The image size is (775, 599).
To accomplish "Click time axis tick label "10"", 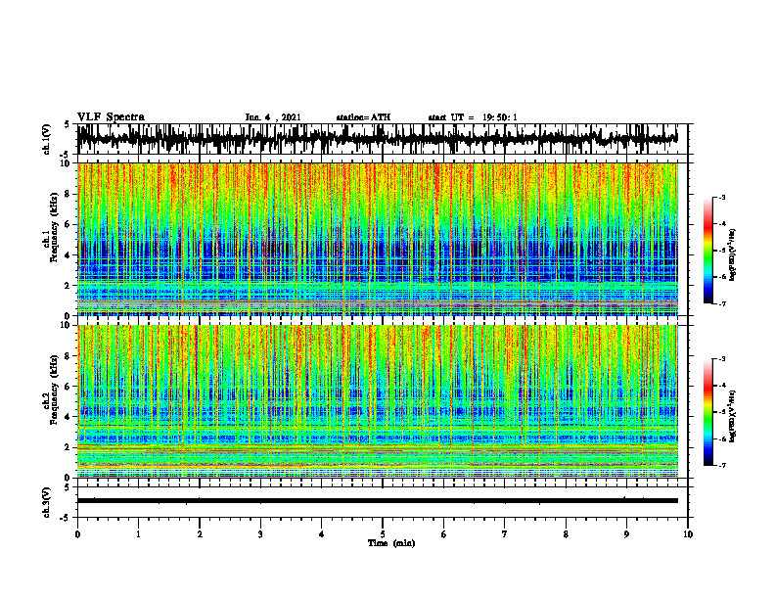I will click(688, 534).
